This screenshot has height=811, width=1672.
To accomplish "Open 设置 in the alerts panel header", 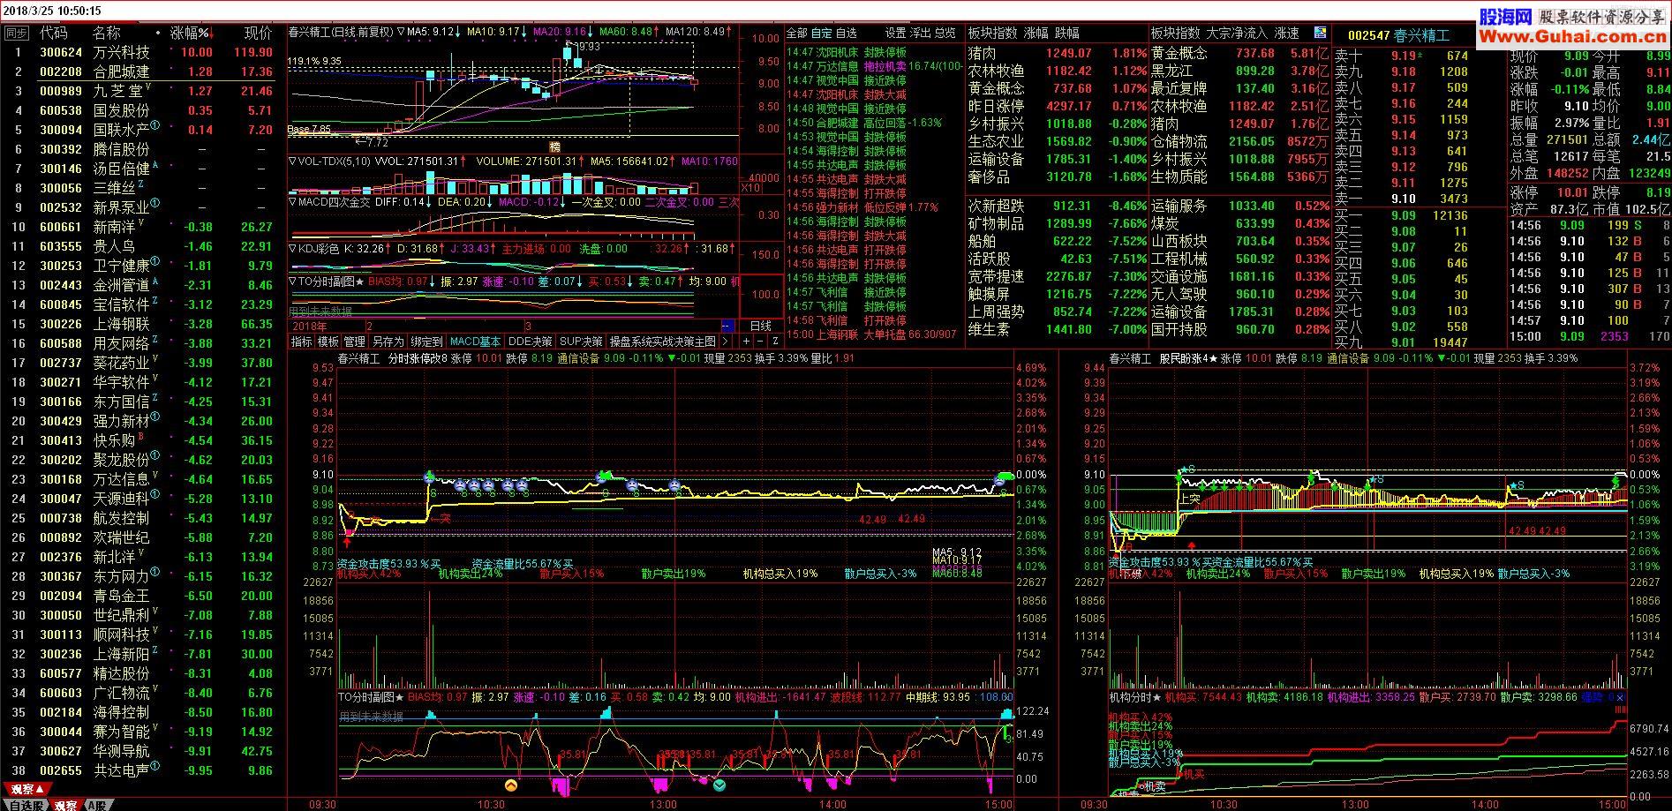I will [897, 33].
